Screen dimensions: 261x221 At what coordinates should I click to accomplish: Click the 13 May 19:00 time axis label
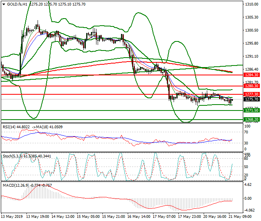click(x=38, y=217)
